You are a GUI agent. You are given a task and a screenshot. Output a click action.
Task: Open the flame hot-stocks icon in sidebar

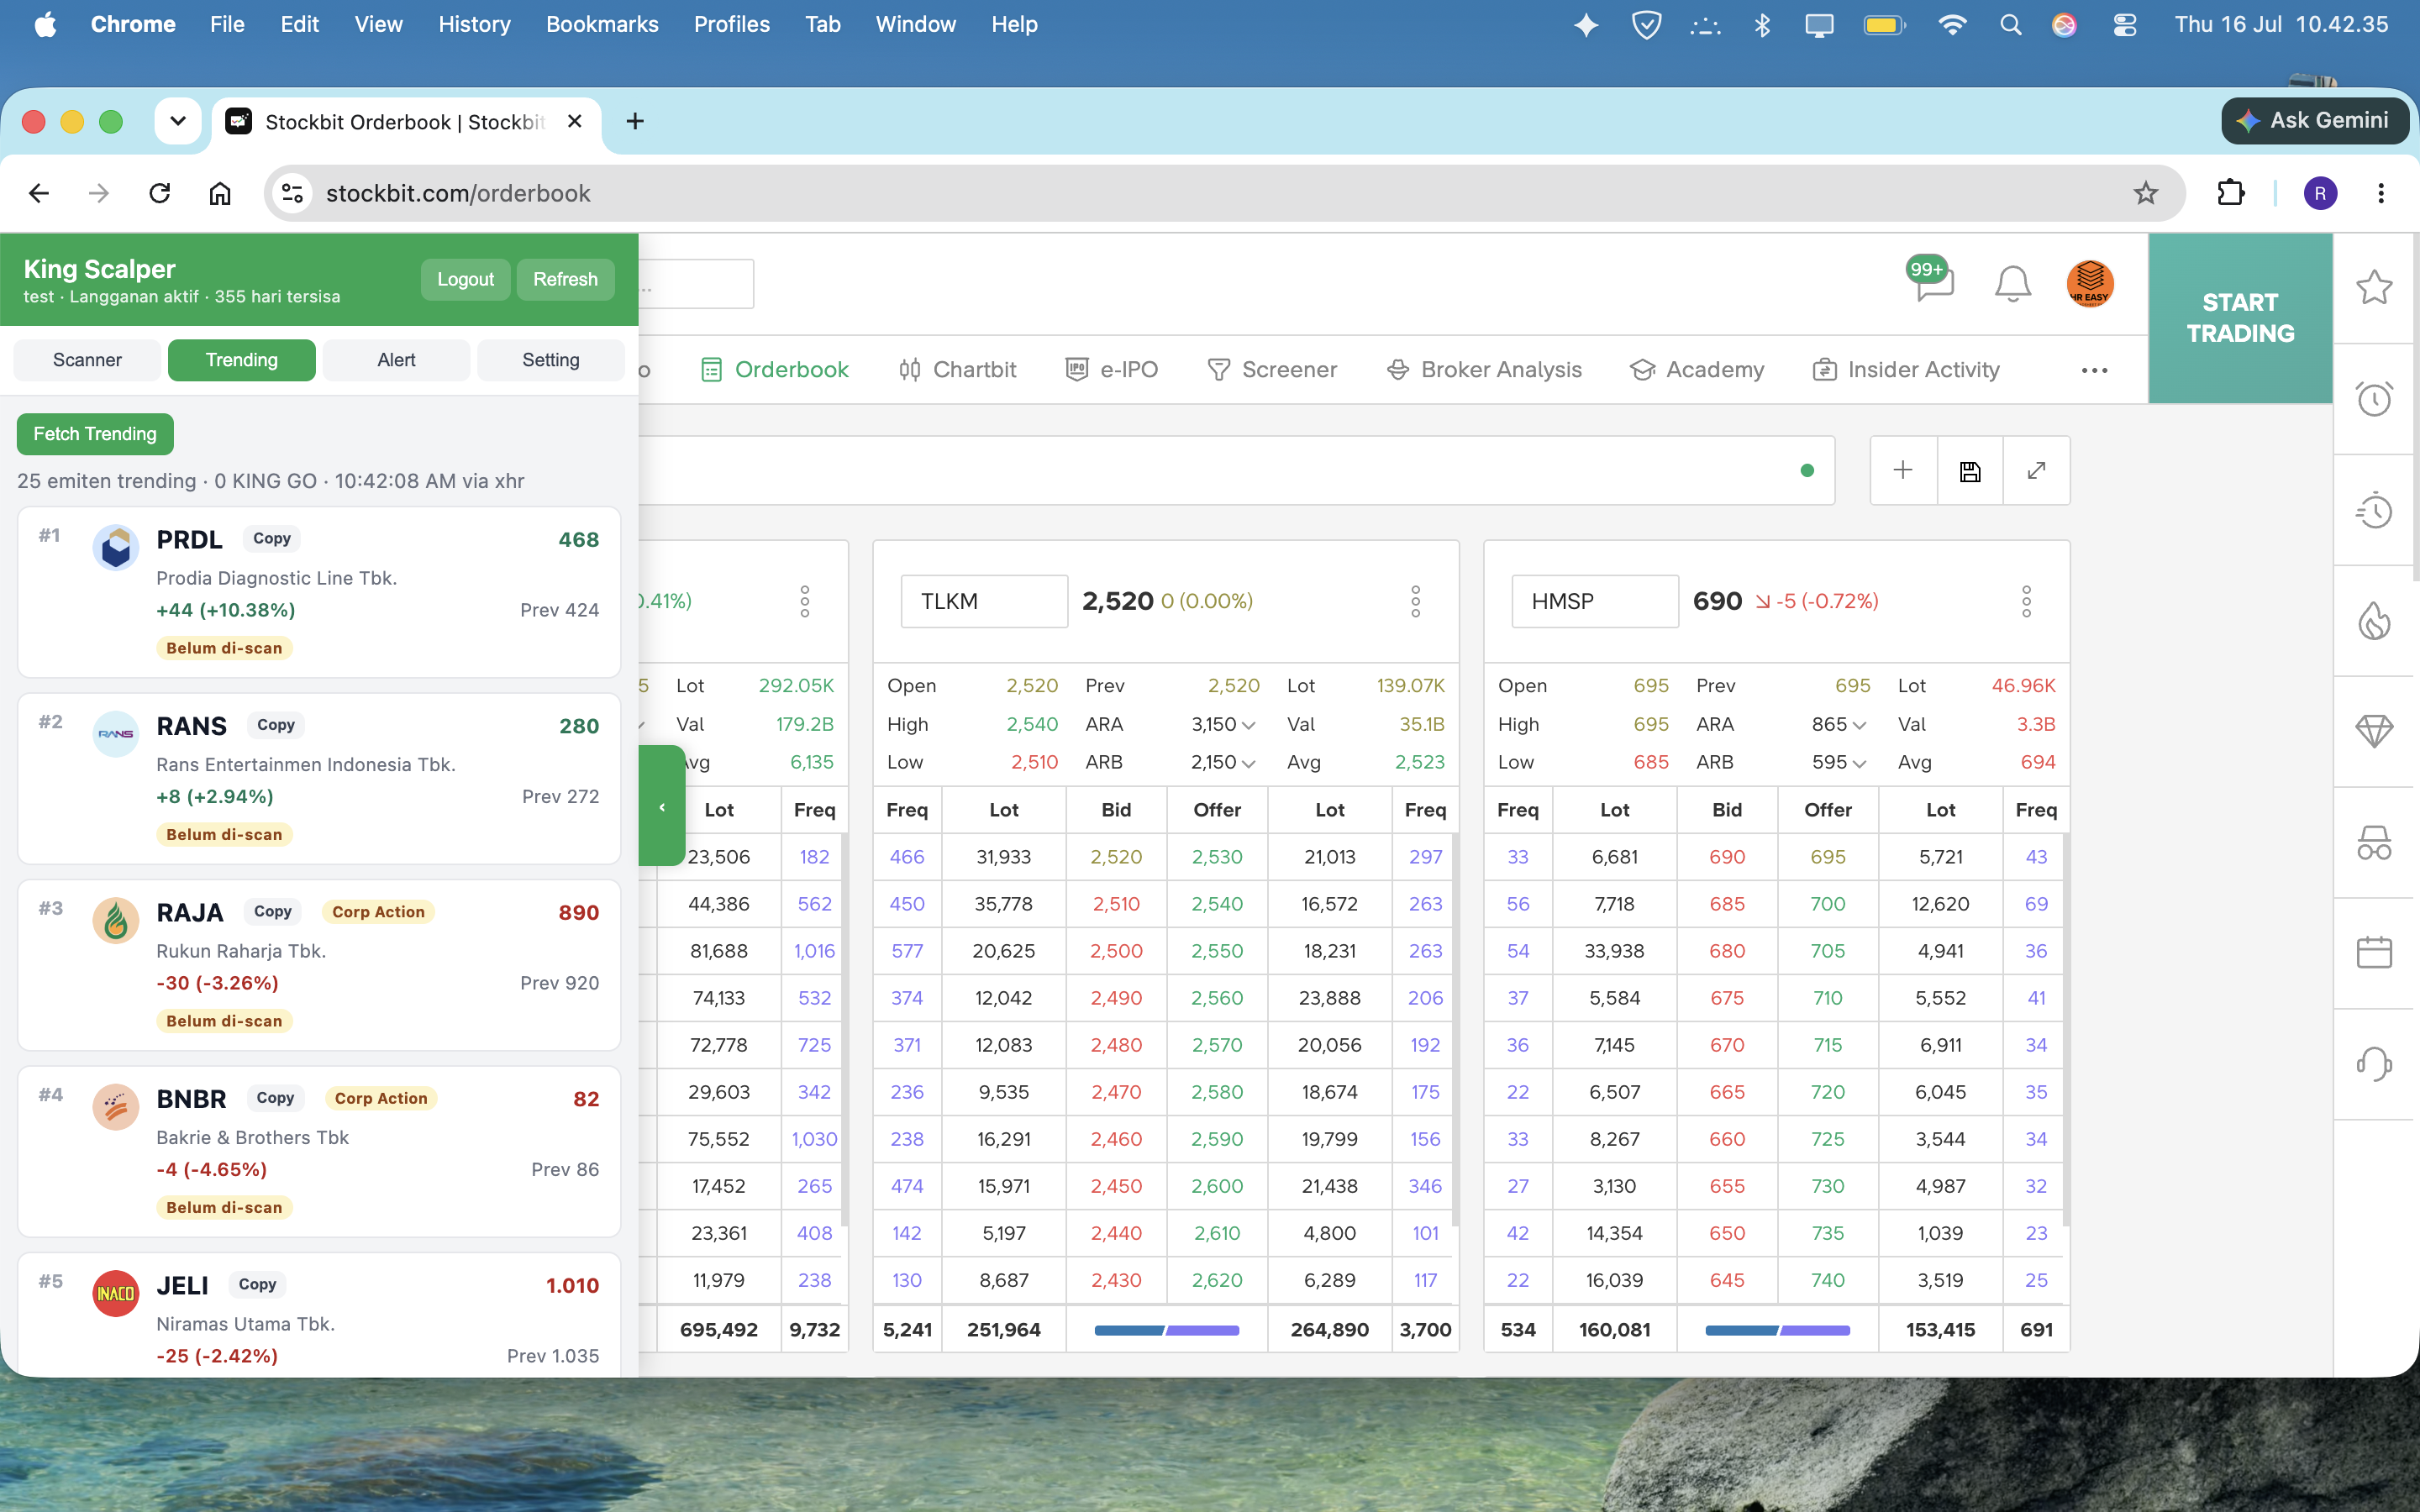point(2374,621)
